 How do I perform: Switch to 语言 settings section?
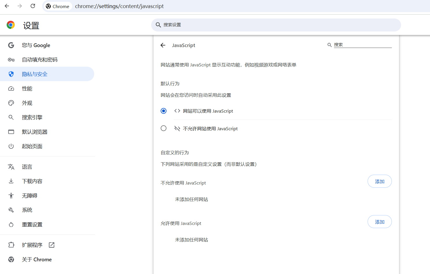pyautogui.click(x=27, y=167)
